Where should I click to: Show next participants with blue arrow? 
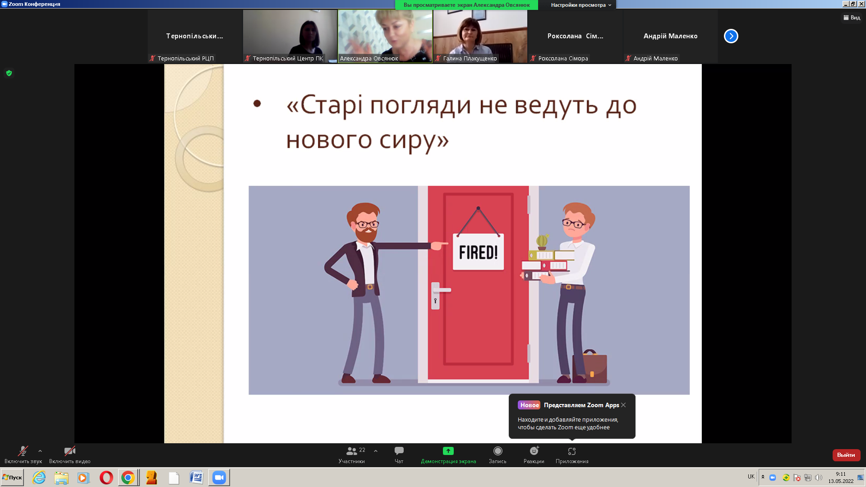(731, 36)
